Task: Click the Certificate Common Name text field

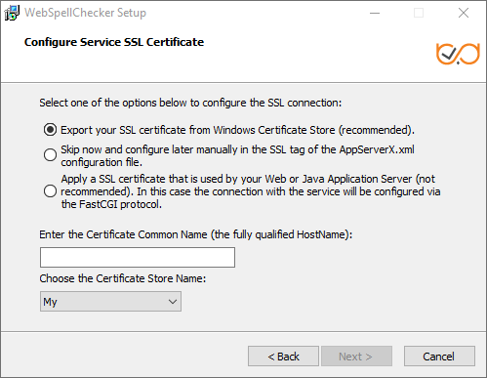Action: [x=138, y=257]
